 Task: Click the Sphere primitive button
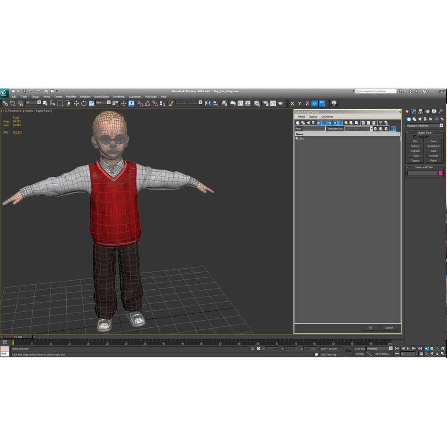point(415,146)
